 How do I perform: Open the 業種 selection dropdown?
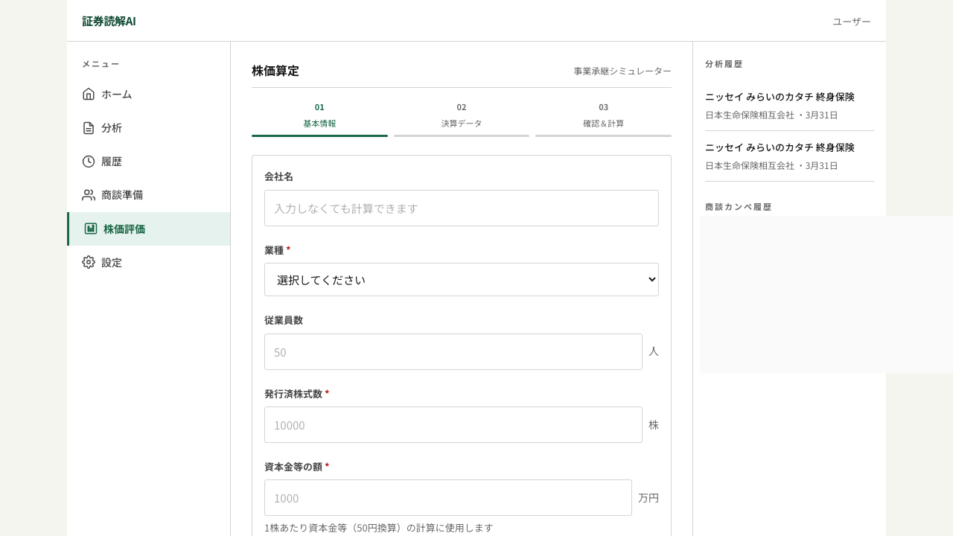pos(462,279)
